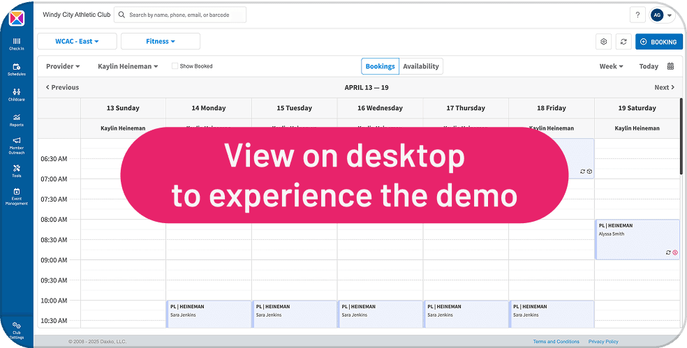Expand the WCAC - East location dropdown

pos(77,41)
